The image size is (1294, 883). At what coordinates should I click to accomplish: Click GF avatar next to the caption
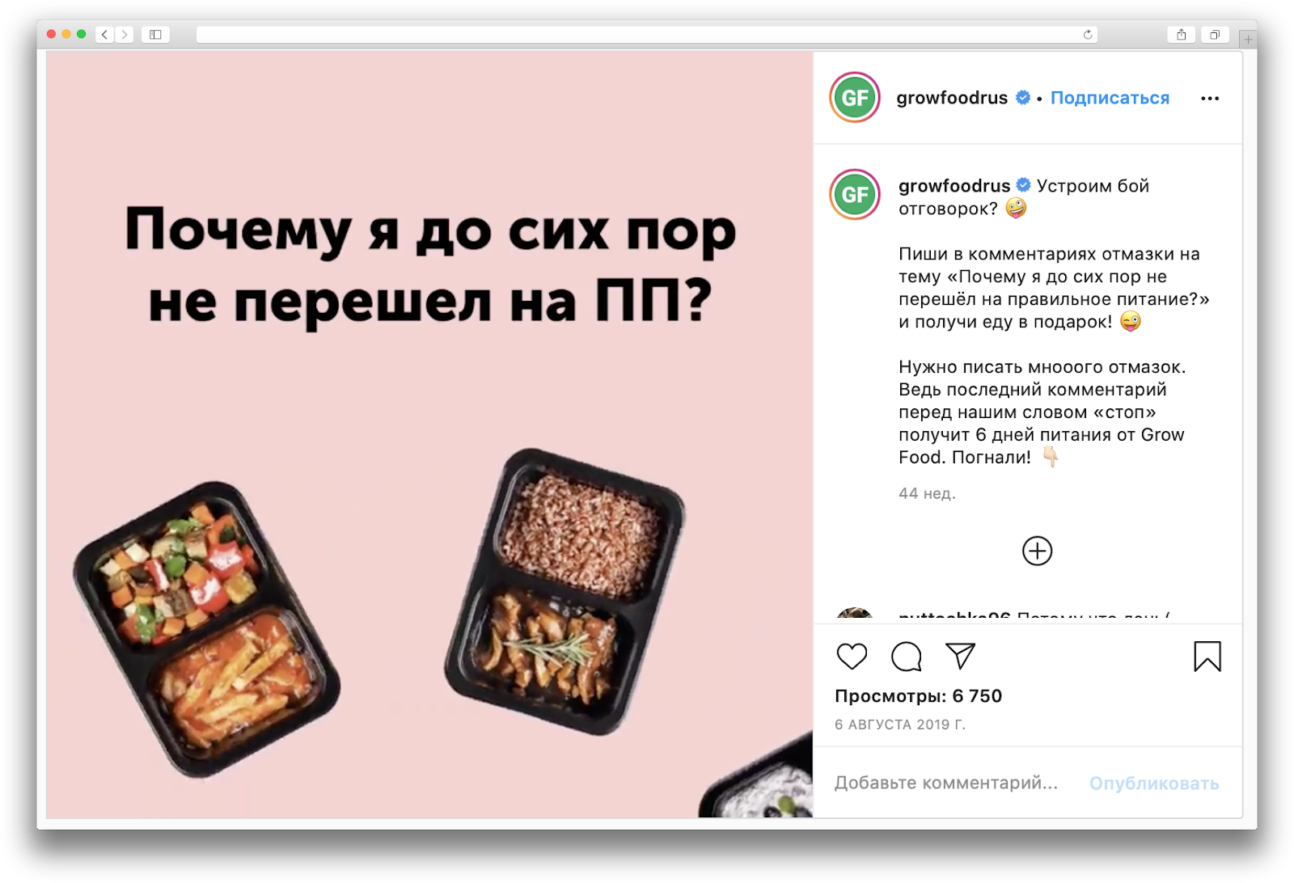855,194
